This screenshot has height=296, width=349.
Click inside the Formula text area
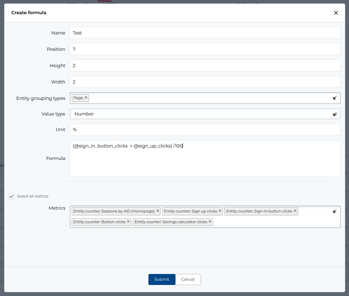[x=205, y=162]
